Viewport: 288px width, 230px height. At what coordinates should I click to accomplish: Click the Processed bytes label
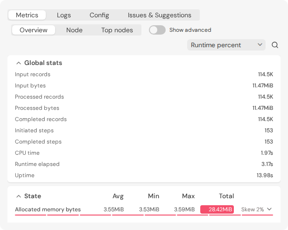37,108
